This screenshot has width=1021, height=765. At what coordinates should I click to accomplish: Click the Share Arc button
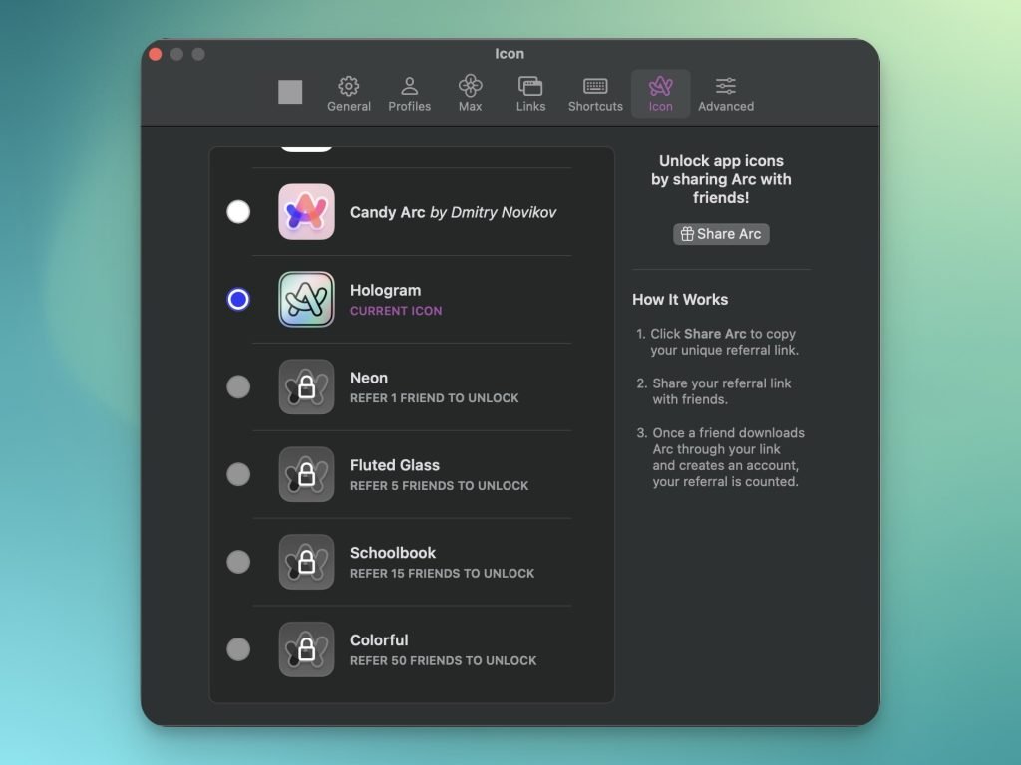(x=721, y=234)
